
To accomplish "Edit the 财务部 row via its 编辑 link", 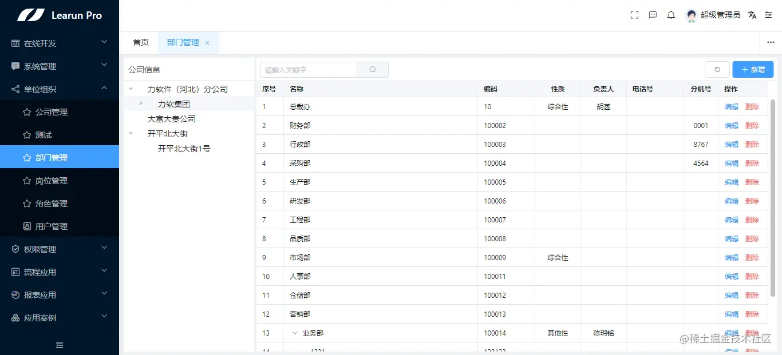I will point(731,125).
